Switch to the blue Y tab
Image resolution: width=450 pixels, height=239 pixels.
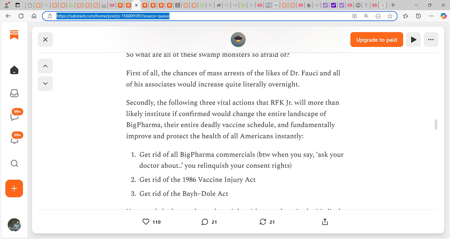tap(366, 5)
